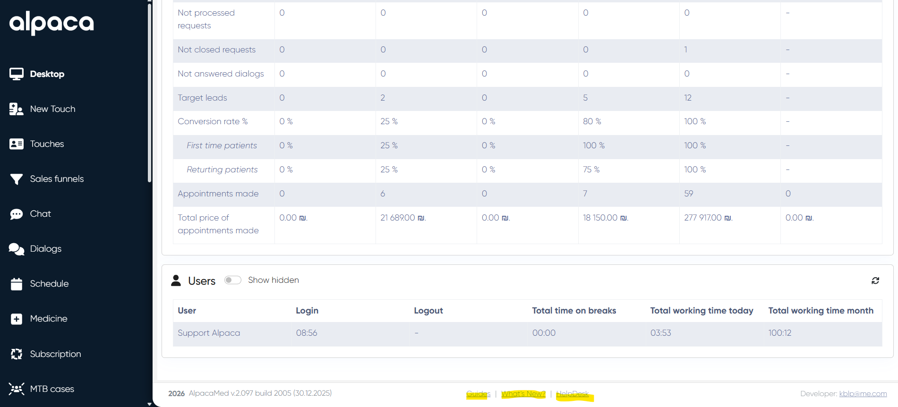Image resolution: width=898 pixels, height=407 pixels.
Task: Toggle the Show hidden users switch
Action: coord(232,280)
